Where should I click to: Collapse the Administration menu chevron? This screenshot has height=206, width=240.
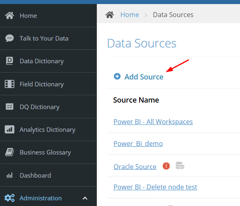click(85, 198)
